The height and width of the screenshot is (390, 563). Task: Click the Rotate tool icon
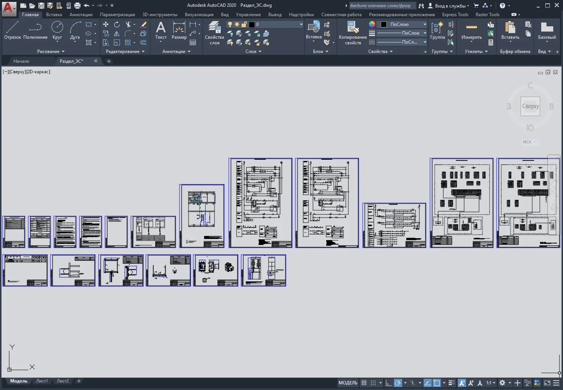point(117,24)
